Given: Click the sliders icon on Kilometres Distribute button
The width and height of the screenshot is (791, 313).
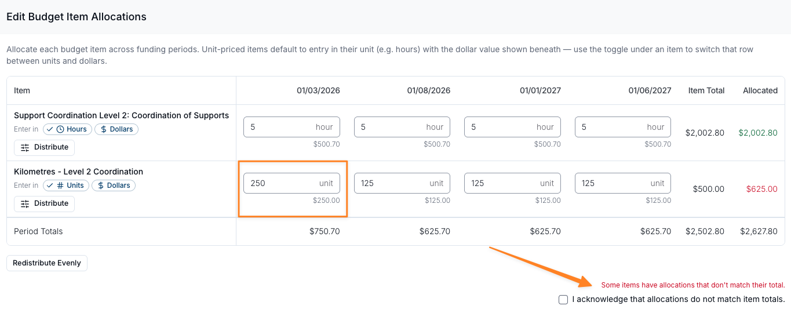Looking at the screenshot, I should tap(25, 203).
